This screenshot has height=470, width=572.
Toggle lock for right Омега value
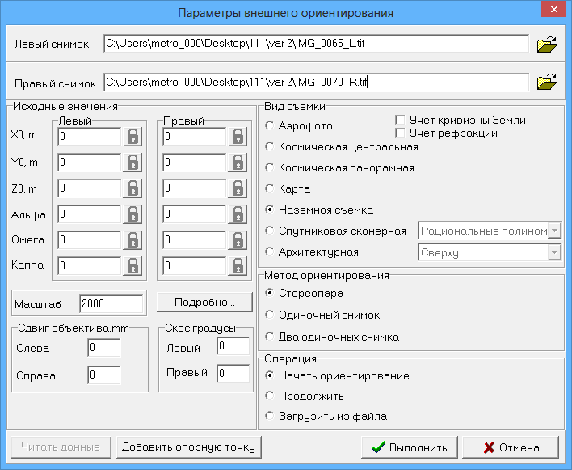point(238,240)
